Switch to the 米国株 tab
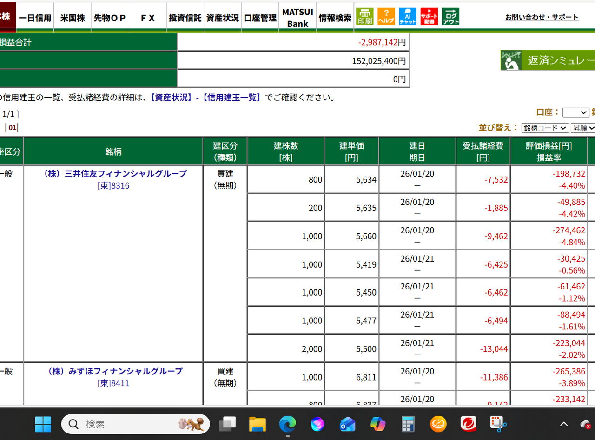 point(73,18)
